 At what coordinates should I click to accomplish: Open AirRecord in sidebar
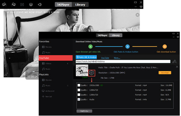(x=48, y=91)
